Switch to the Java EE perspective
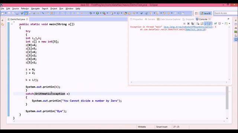The width and height of the screenshot is (238, 133). [206, 13]
